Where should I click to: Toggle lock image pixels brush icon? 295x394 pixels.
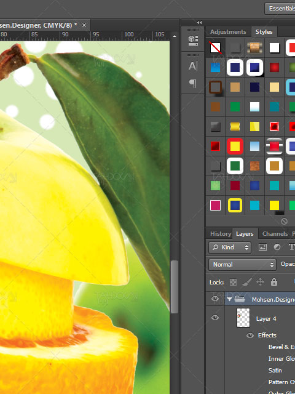click(247, 282)
